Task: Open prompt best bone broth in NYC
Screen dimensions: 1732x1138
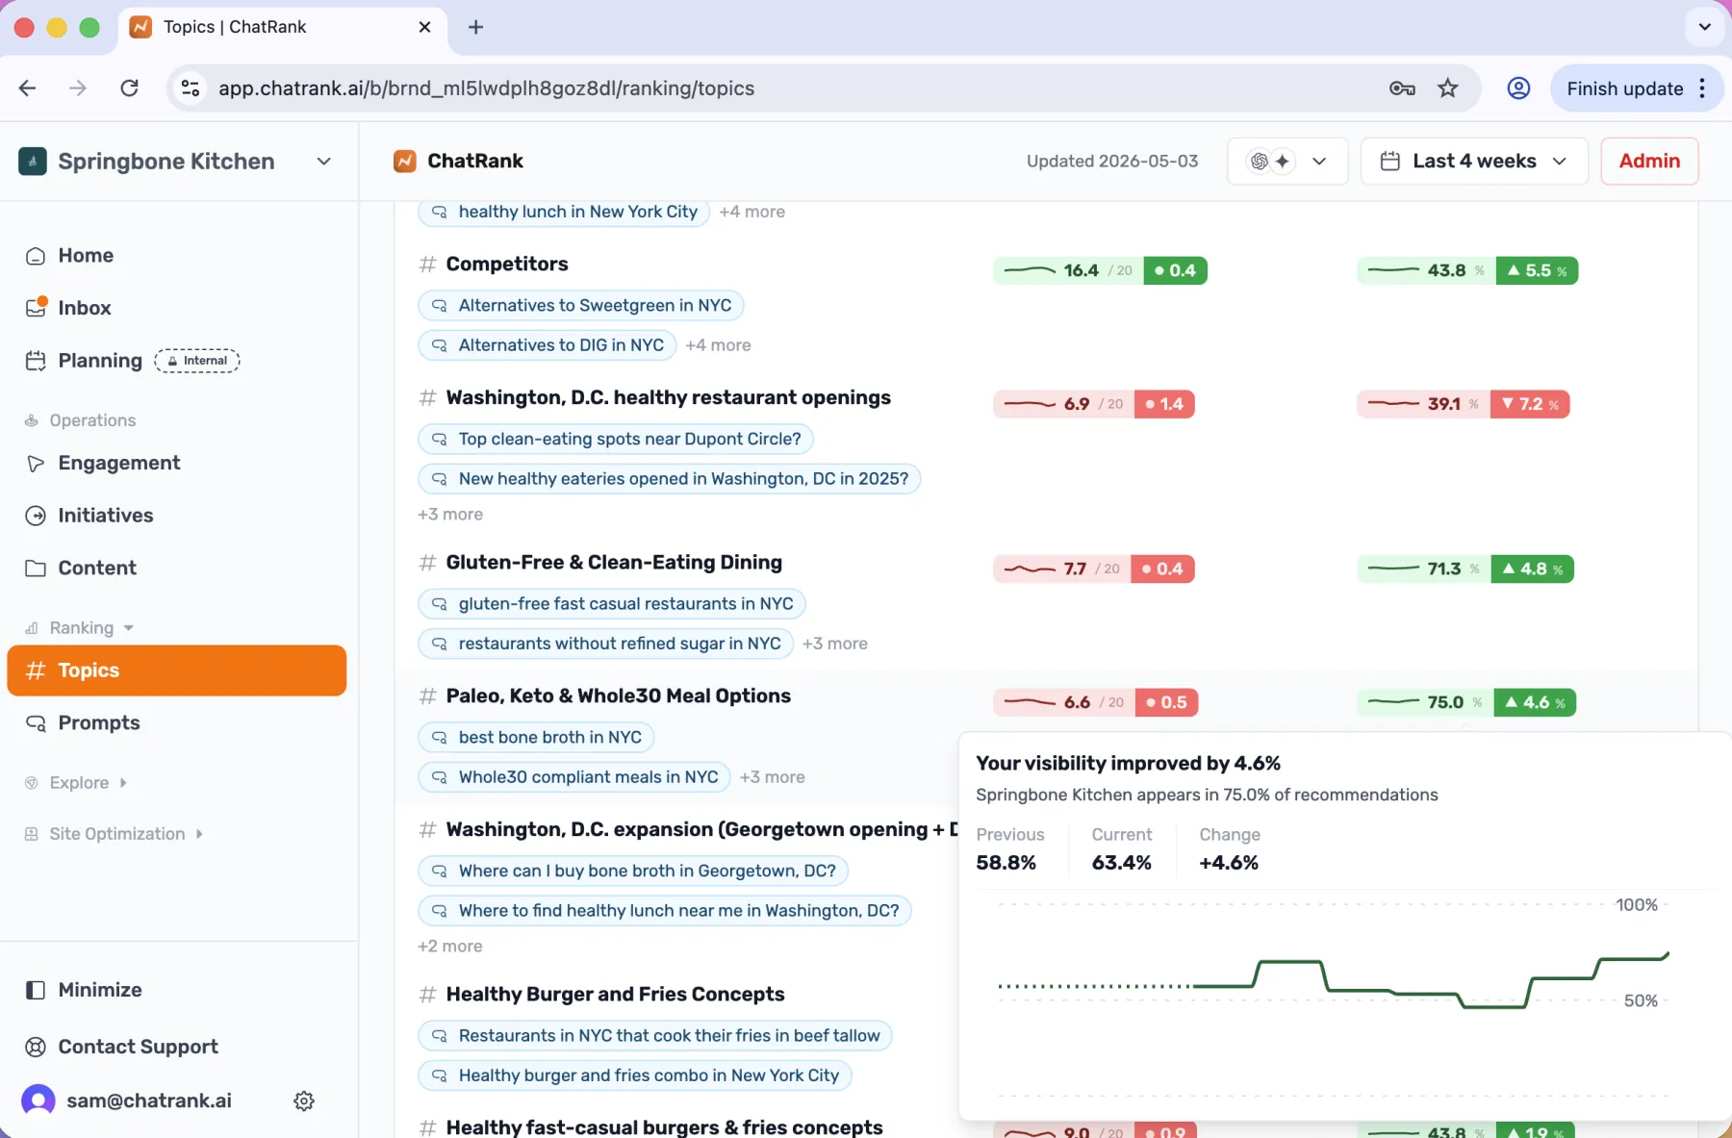Action: click(x=536, y=737)
